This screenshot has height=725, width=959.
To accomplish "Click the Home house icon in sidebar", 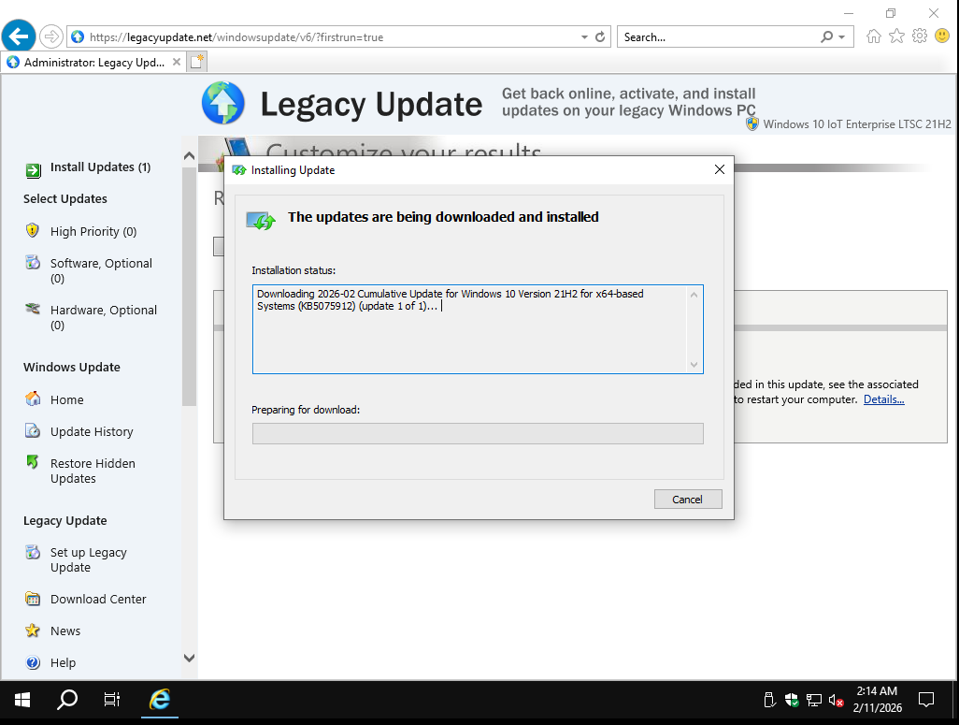I will pos(33,399).
